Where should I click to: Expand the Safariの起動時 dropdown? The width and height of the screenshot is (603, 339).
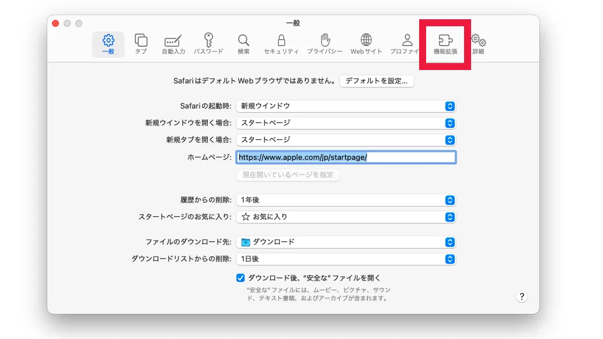tap(346, 106)
